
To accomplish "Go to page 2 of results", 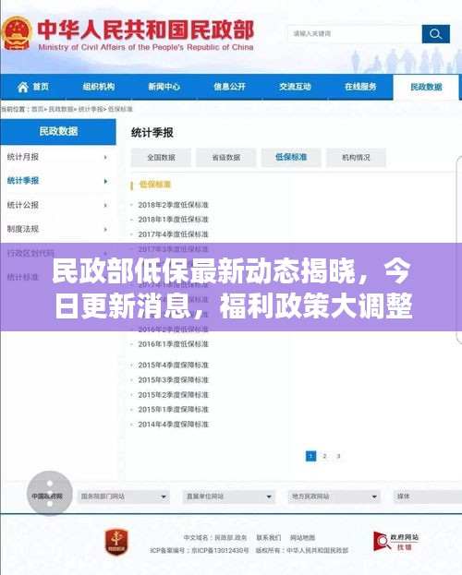I will (324, 456).
